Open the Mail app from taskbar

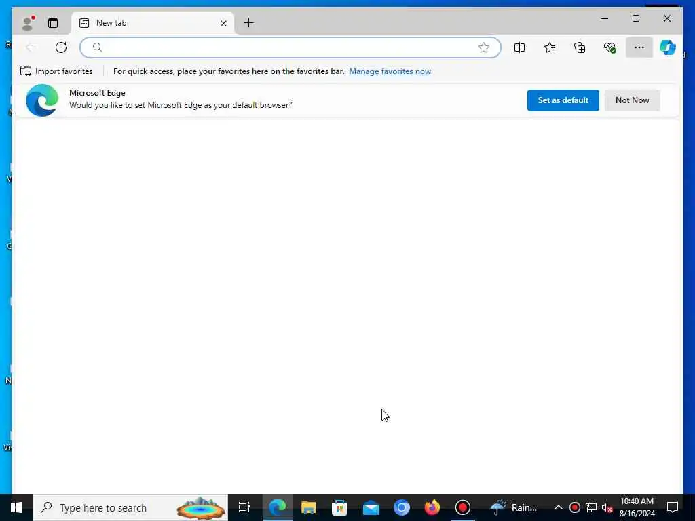click(x=371, y=507)
